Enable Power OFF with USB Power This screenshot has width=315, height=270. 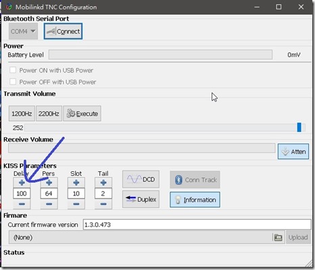(x=13, y=82)
